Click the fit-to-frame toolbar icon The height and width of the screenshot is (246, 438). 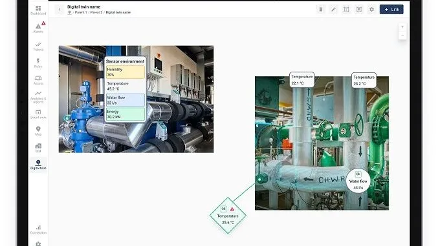359,10
